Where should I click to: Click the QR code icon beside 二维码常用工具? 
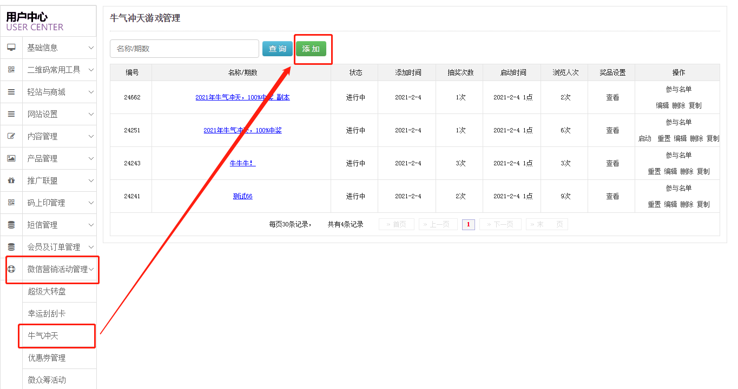(11, 70)
